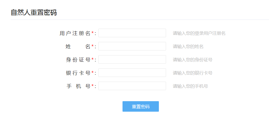Screen dimensions: 269x118
Task: Click the 用户注册名 field label
Action: (75, 33)
